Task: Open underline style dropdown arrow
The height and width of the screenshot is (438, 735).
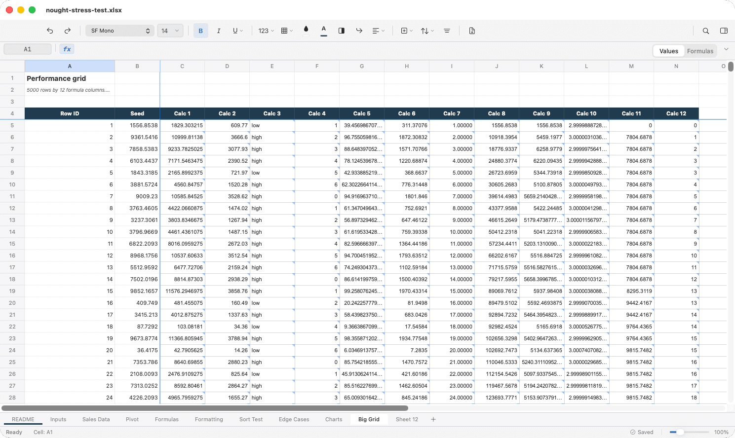Action: pos(242,31)
